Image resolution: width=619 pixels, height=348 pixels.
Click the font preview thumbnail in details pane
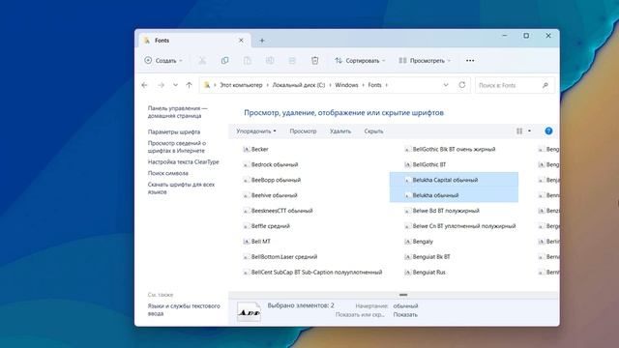point(250,312)
